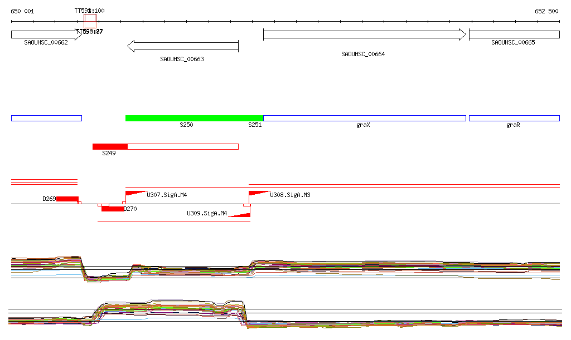
Task: Click the S250 text label
Action: 186,125
